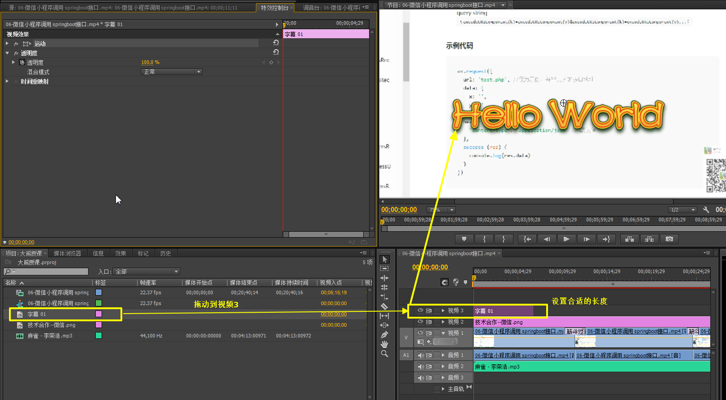Viewport: 726px width, 400px height.
Task: Step back one frame
Action: click(x=547, y=239)
